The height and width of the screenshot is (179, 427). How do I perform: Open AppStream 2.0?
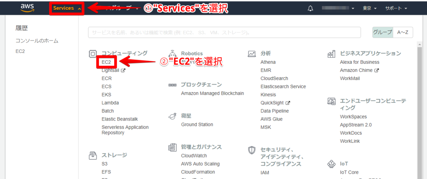[x=356, y=125]
